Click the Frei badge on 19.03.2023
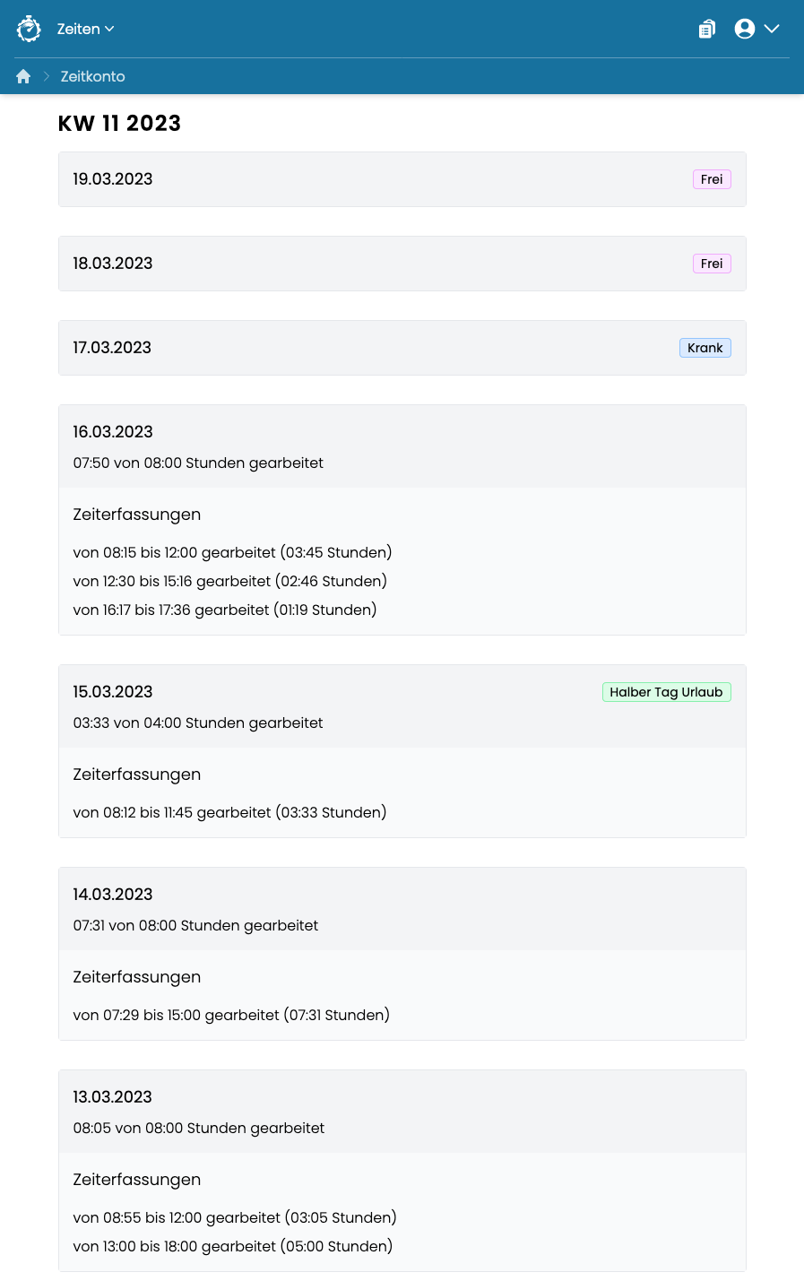 pyautogui.click(x=712, y=179)
